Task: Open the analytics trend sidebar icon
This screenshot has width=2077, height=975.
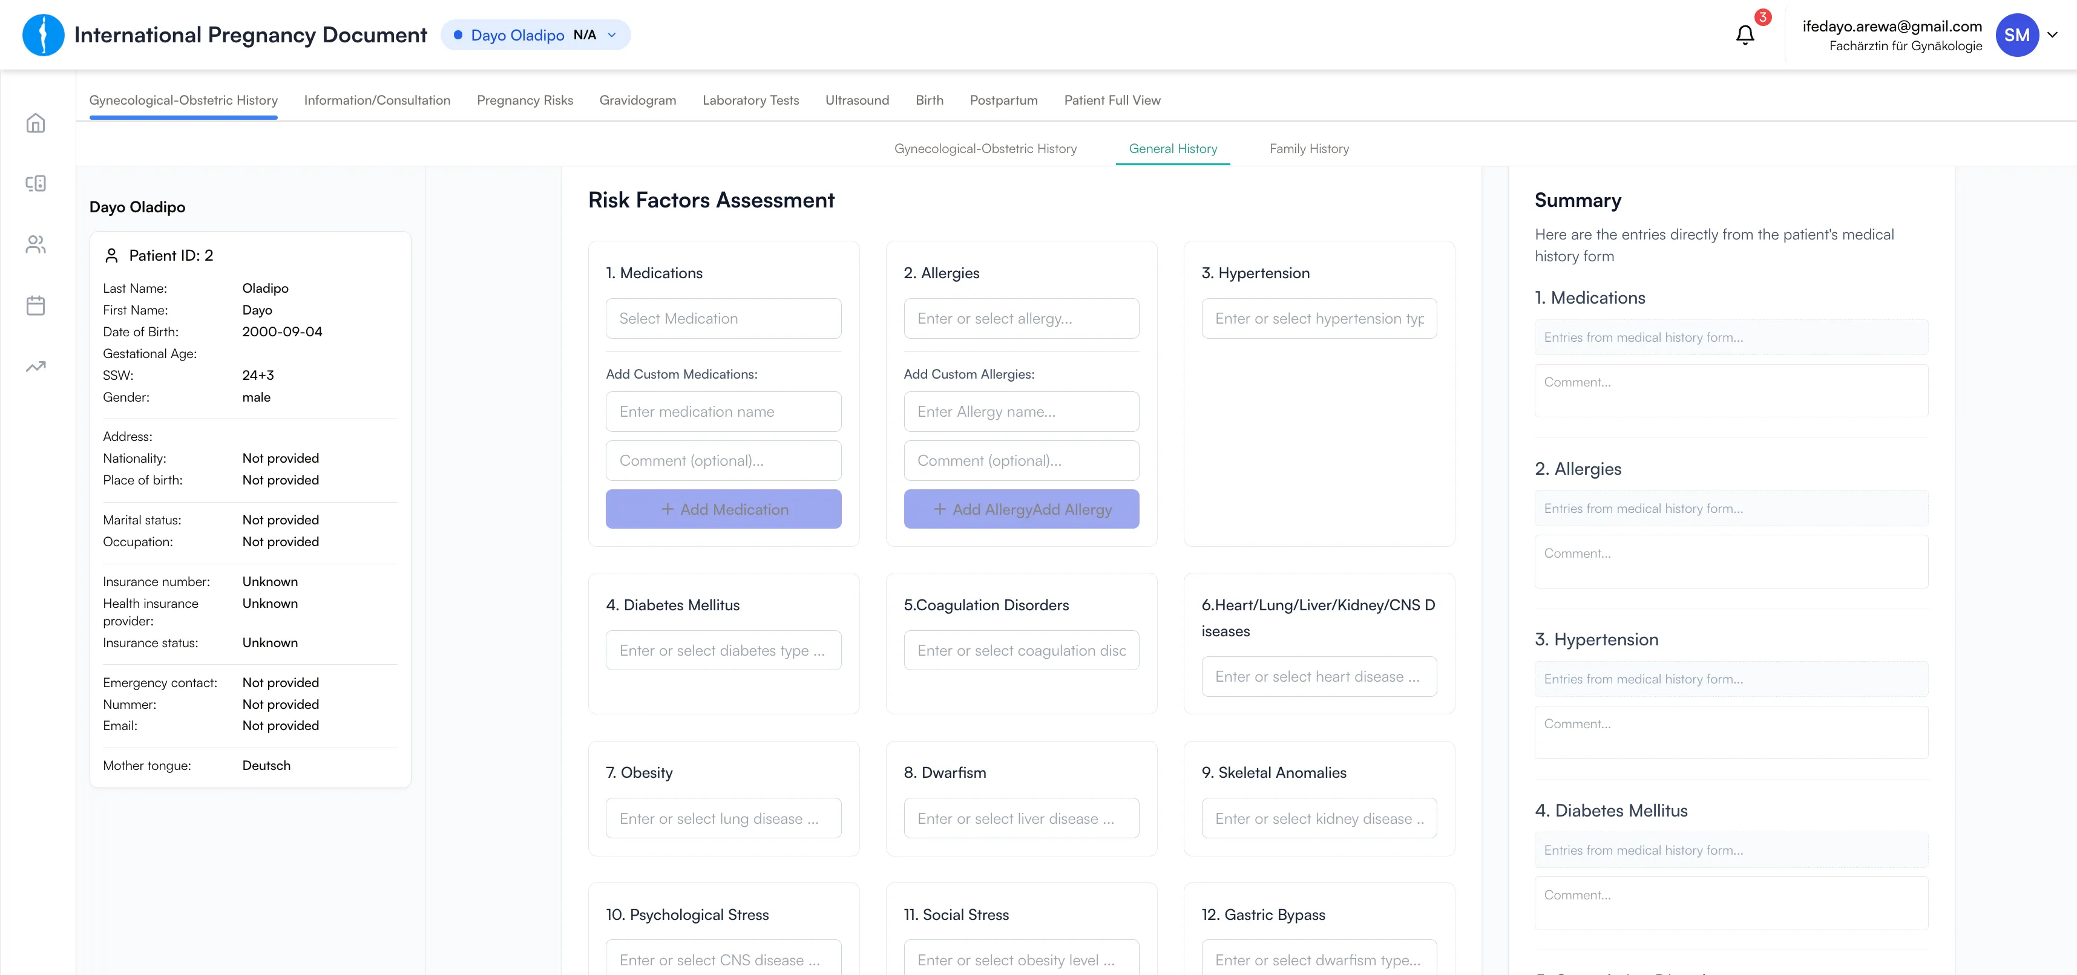Action: 36,367
